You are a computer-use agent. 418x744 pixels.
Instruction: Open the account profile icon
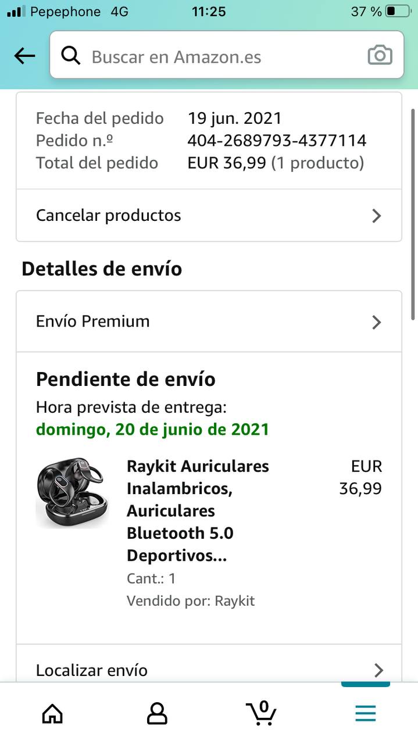(x=157, y=713)
